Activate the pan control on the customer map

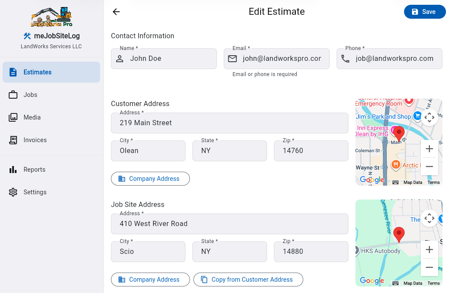click(x=429, y=117)
